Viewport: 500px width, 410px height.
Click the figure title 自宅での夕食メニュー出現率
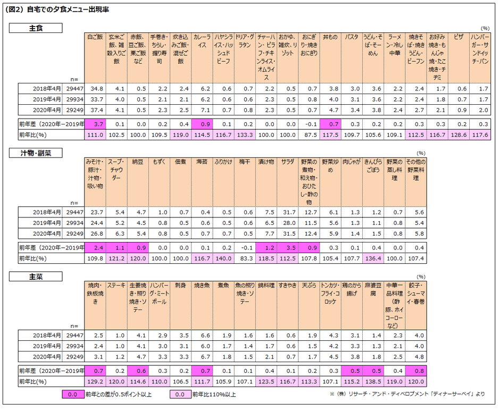68,10
